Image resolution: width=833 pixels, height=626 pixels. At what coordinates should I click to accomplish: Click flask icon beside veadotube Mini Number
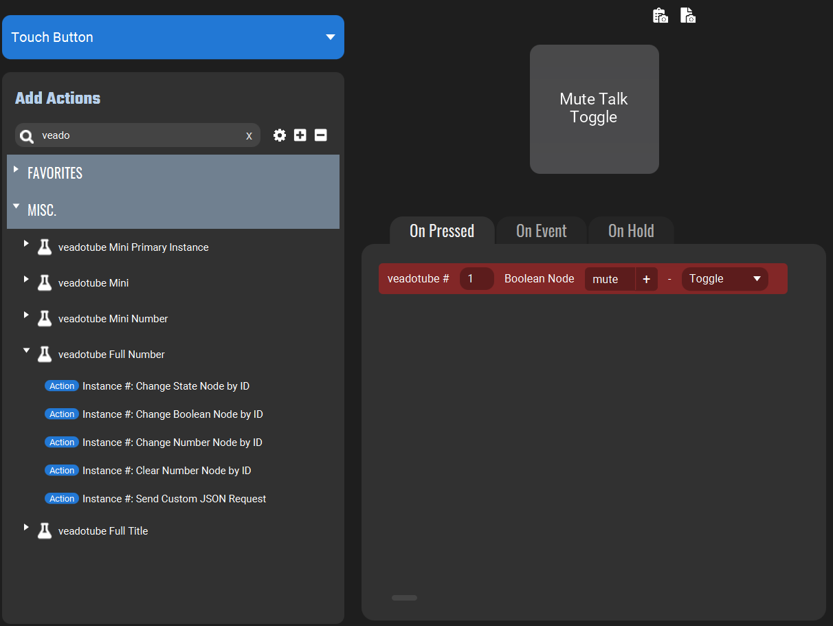(45, 319)
